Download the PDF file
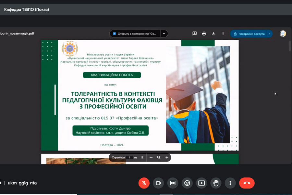The height and width of the screenshot is (195, 292). click(x=213, y=33)
